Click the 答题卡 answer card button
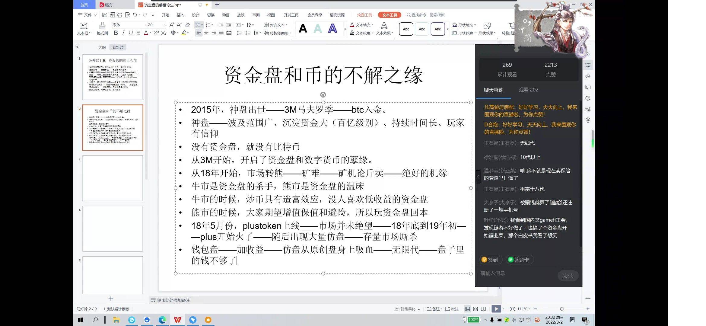 coord(520,260)
